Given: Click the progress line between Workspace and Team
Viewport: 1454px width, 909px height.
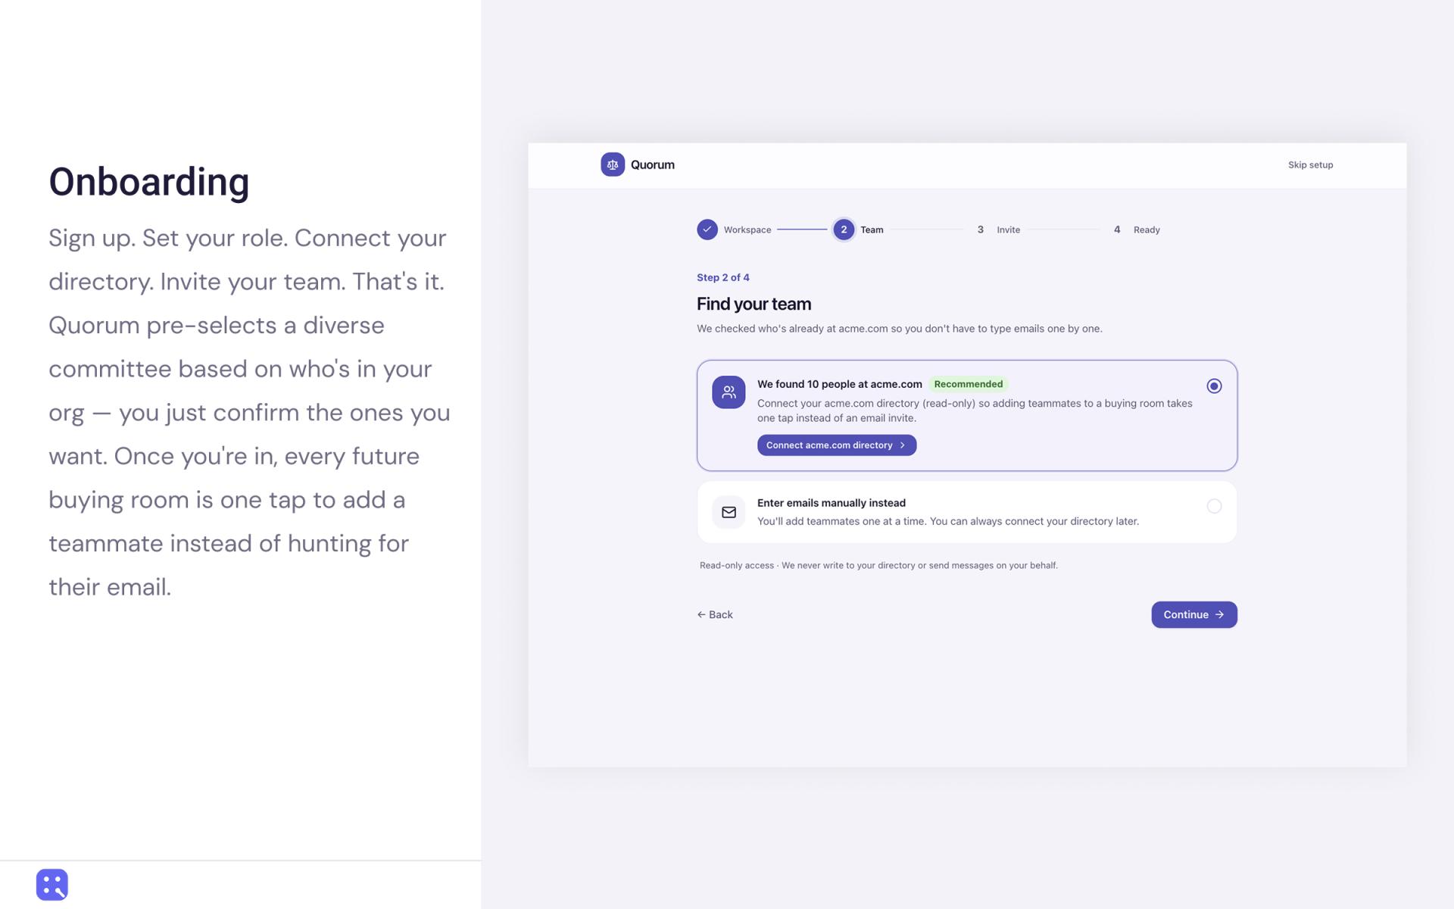Looking at the screenshot, I should (x=802, y=230).
